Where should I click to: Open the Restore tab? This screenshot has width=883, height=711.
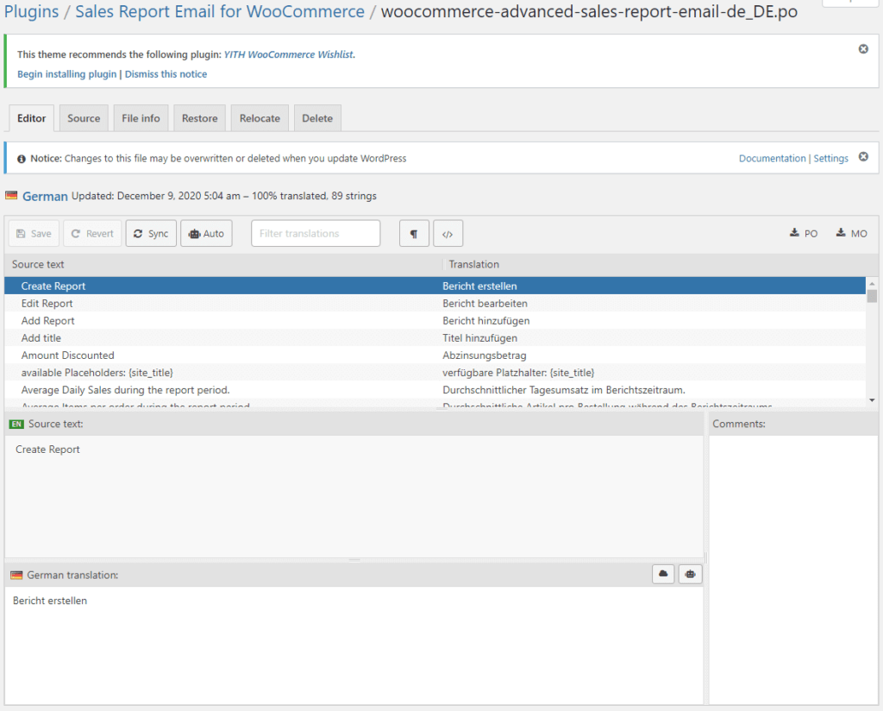[x=199, y=117]
